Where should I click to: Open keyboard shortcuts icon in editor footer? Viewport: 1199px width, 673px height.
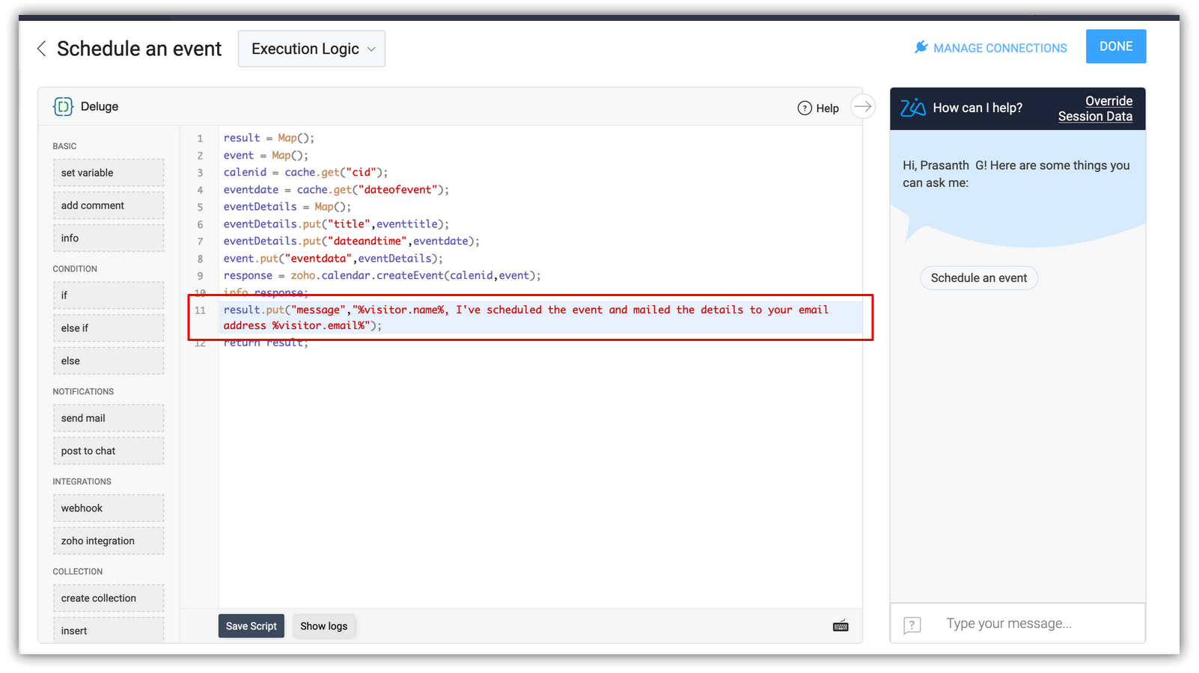(x=840, y=626)
